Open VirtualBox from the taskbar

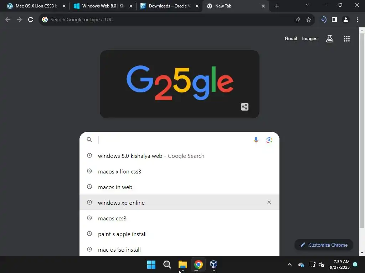pos(214,264)
